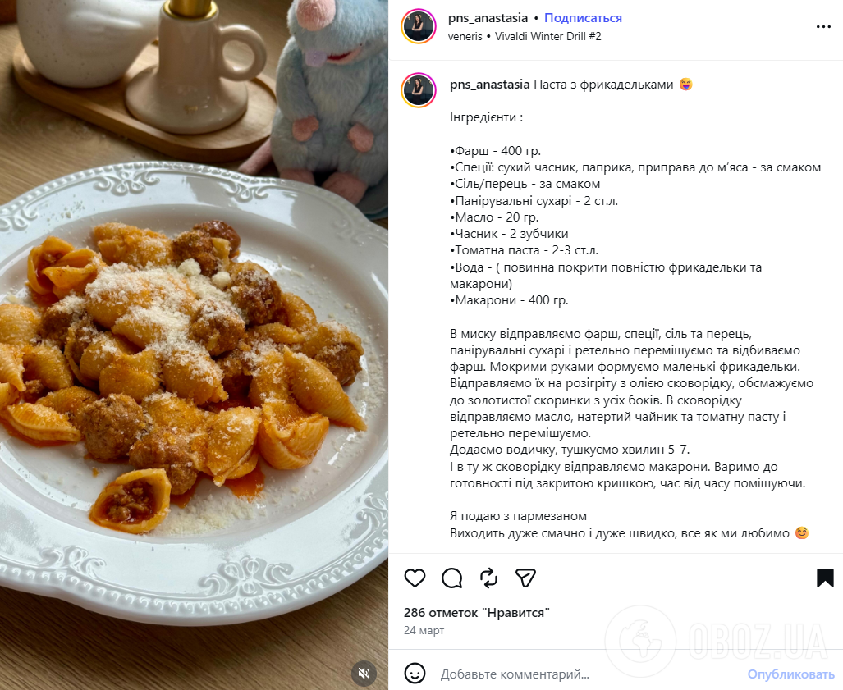Like the post with the heart icon
The width and height of the screenshot is (843, 690).
pyautogui.click(x=415, y=578)
